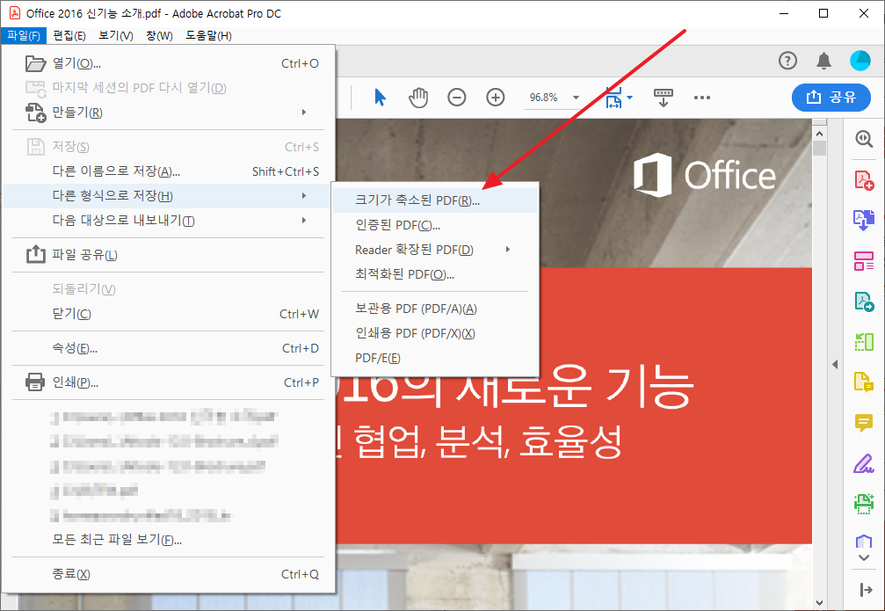Screen dimensions: 885x611
Task: Open the Fill & Sign pen tool
Action: click(x=864, y=463)
